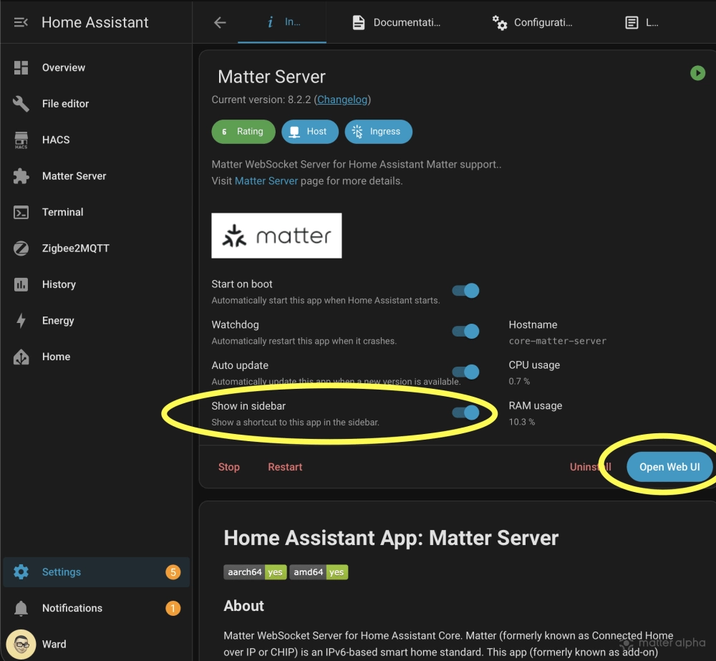Open the 8.2.2 Changelog link
This screenshot has width=716, height=661.
coord(342,100)
